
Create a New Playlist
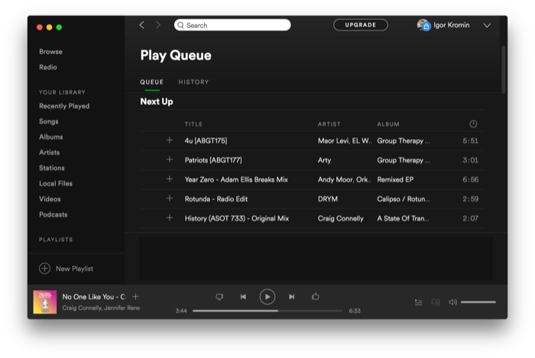tap(66, 269)
